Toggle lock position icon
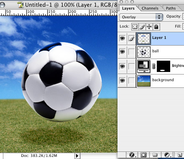The height and width of the screenshot is (159, 184). point(149,27)
